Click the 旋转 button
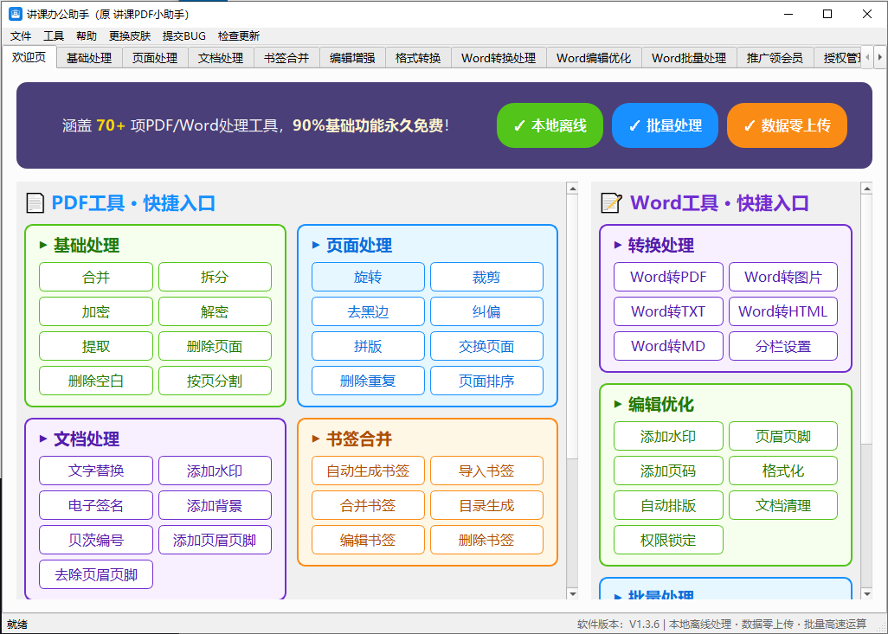This screenshot has width=888, height=634. tap(368, 277)
